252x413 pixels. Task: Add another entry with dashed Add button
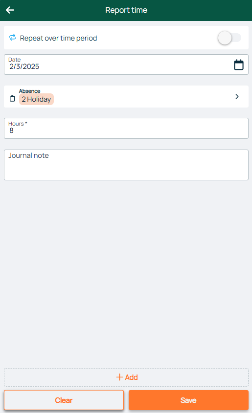coord(126,377)
